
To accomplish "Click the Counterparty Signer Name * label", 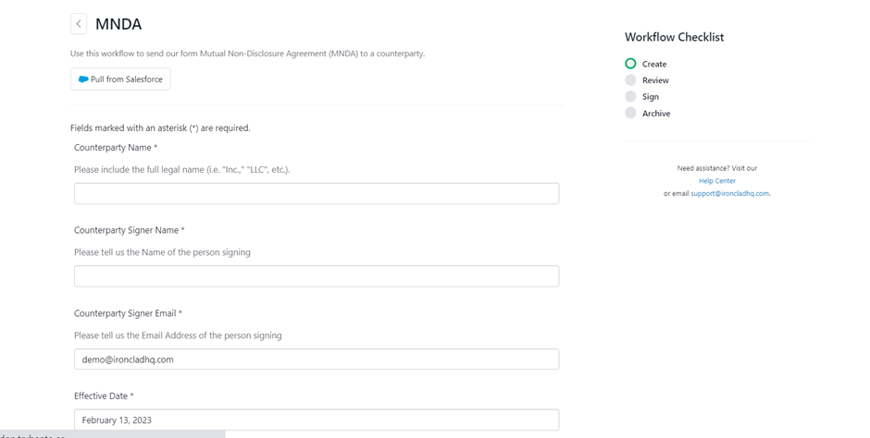I will point(130,230).
